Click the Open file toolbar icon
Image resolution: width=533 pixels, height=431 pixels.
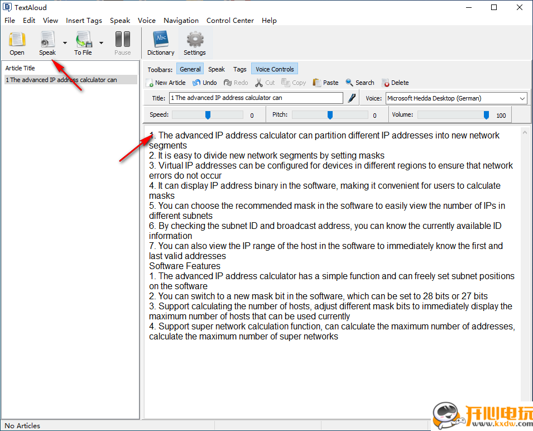coord(17,40)
